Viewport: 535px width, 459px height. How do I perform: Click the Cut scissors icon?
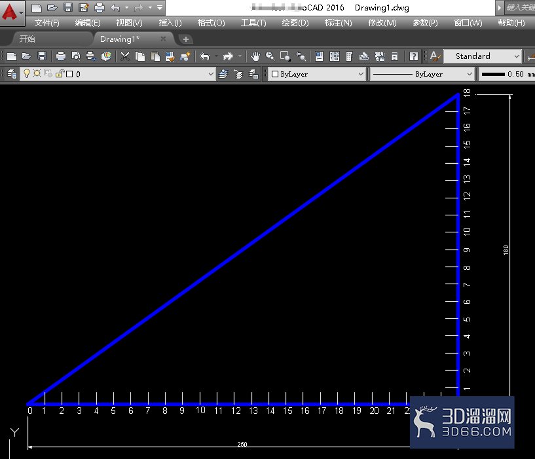(x=125, y=56)
